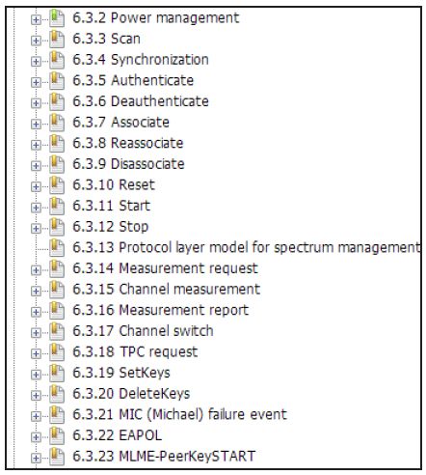Viewport: 426px width, 475px height.
Task: Click the bookmark icon beside 6.3.13 Protocol layer model
Action: point(57,248)
